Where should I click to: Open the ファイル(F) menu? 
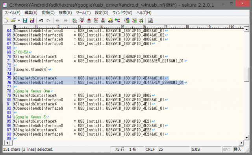click(x=12, y=13)
